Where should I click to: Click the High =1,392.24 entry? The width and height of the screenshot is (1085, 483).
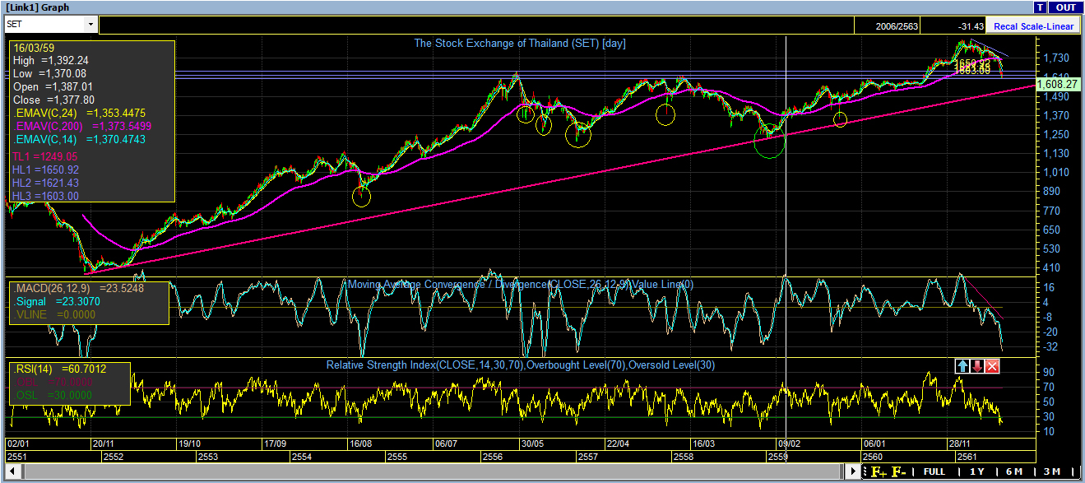[50, 60]
